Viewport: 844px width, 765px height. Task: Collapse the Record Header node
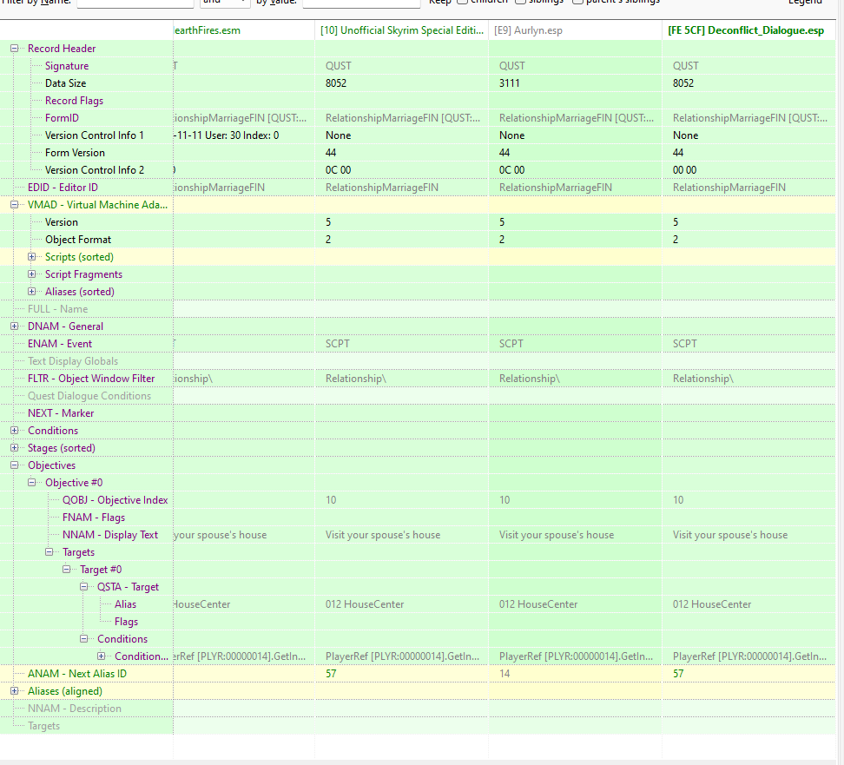coord(15,49)
